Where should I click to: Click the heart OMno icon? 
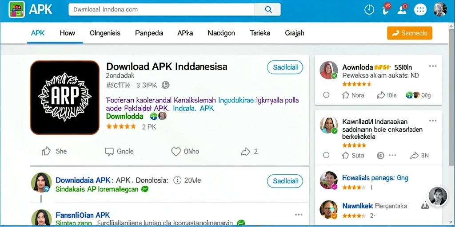coord(176,152)
